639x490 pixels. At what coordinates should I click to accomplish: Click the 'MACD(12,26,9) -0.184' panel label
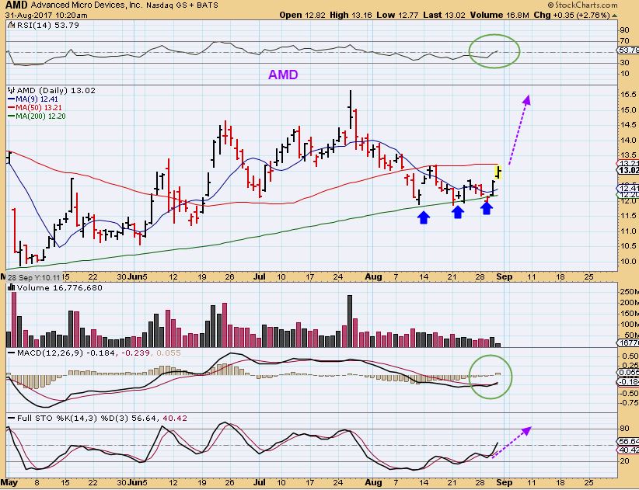66,353
